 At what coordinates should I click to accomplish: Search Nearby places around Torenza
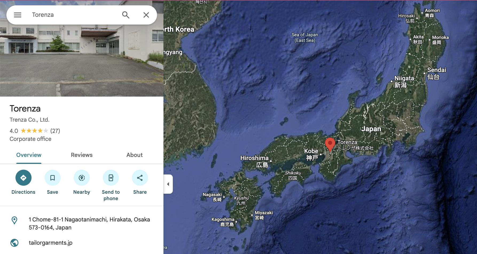[82, 178]
